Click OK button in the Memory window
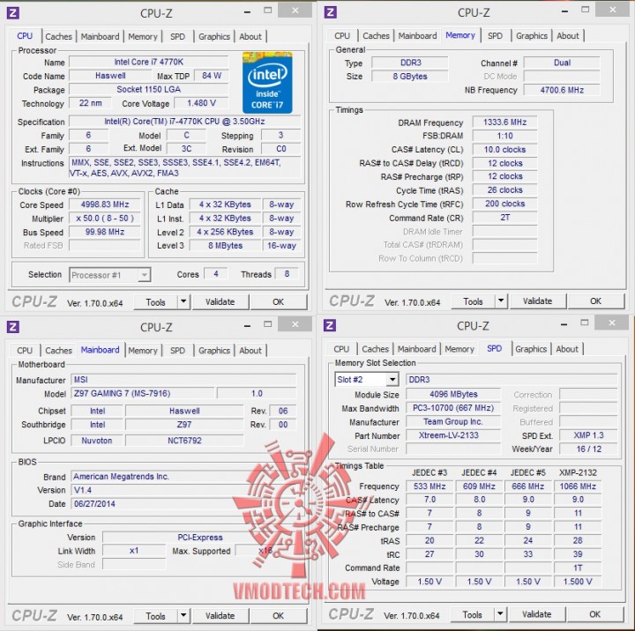Viewport: 635px width, 631px height. pyautogui.click(x=595, y=301)
